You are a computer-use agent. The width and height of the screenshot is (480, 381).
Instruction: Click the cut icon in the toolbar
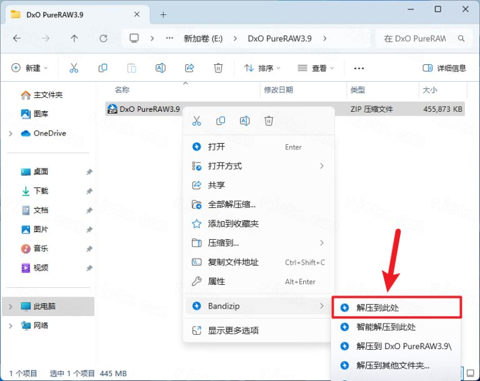[74, 68]
